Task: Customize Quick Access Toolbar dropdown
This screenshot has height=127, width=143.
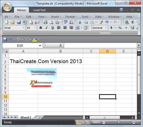Action: click(x=43, y=39)
